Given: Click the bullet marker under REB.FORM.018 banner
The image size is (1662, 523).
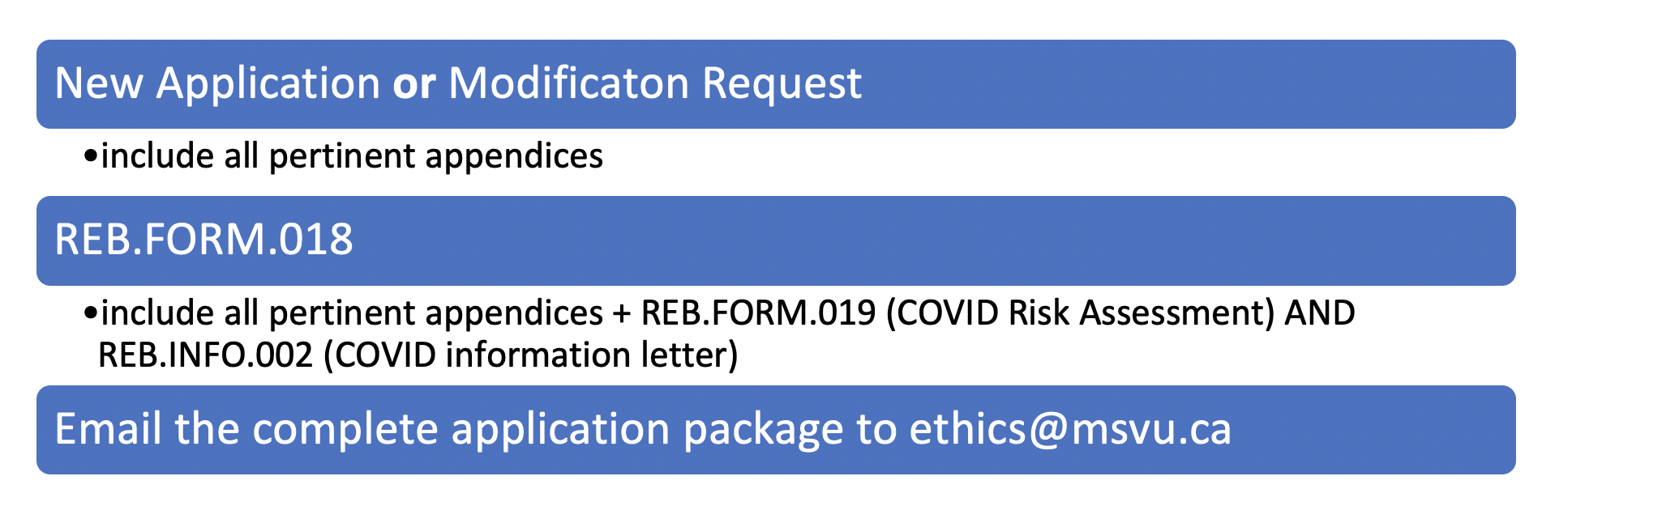Looking at the screenshot, I should coord(90,313).
